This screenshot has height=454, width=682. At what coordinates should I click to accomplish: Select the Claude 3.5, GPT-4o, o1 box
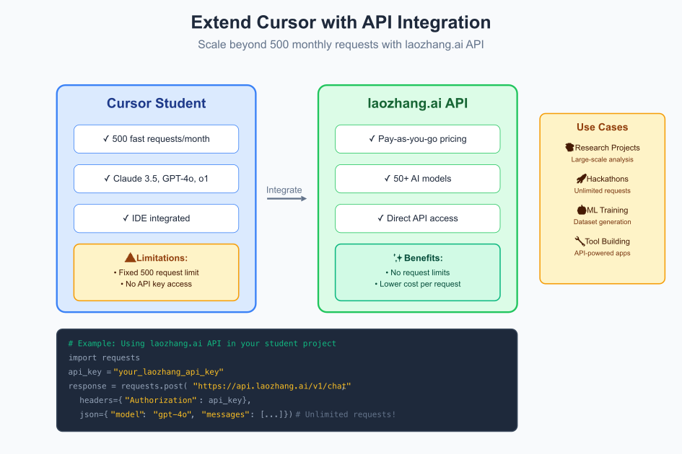point(156,179)
